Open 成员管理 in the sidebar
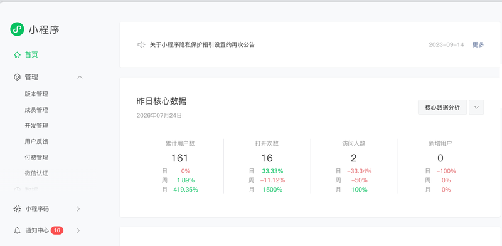502x246 pixels. click(36, 110)
